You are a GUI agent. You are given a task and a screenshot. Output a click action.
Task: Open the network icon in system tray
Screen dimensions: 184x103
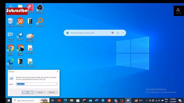(156, 100)
